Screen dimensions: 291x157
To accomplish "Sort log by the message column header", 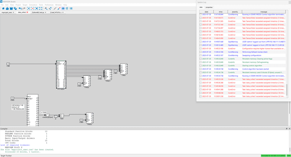I will click(x=264, y=12).
